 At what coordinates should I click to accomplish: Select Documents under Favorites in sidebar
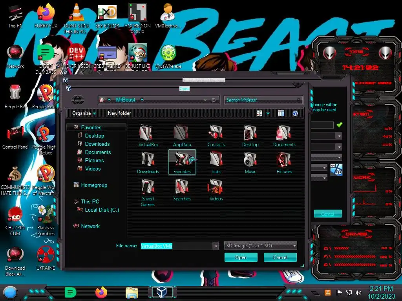pos(98,152)
